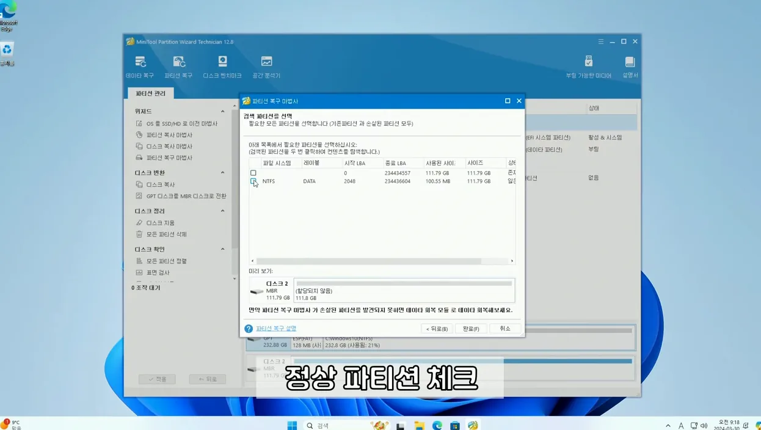The image size is (761, 430).
Task: Click the 완료(F) finish button
Action: click(x=471, y=329)
